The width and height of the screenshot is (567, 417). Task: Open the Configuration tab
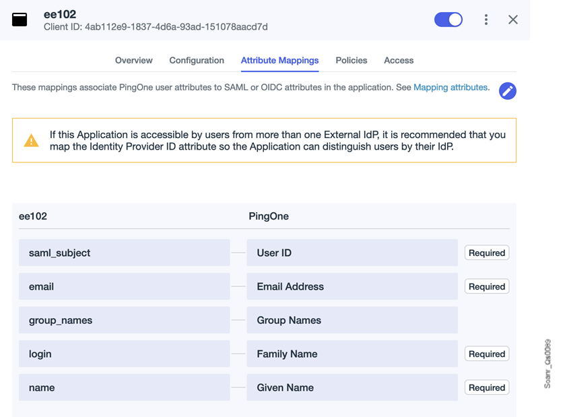point(196,61)
